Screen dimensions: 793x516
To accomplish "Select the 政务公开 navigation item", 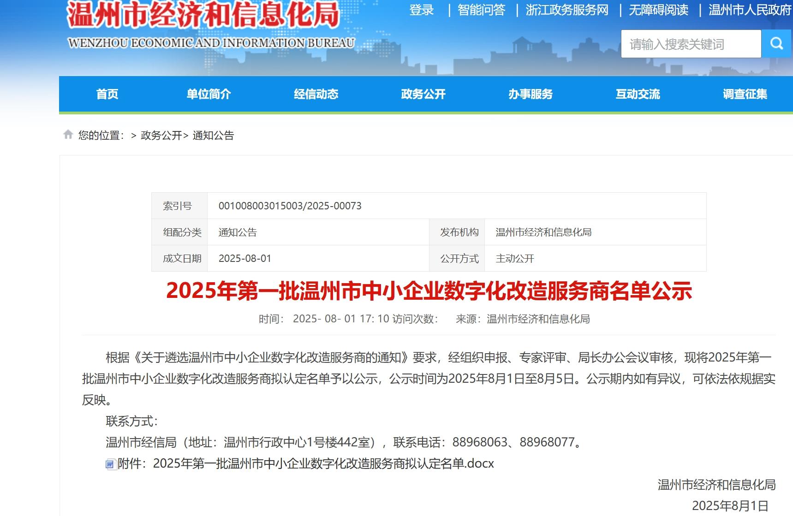I will 423,94.
